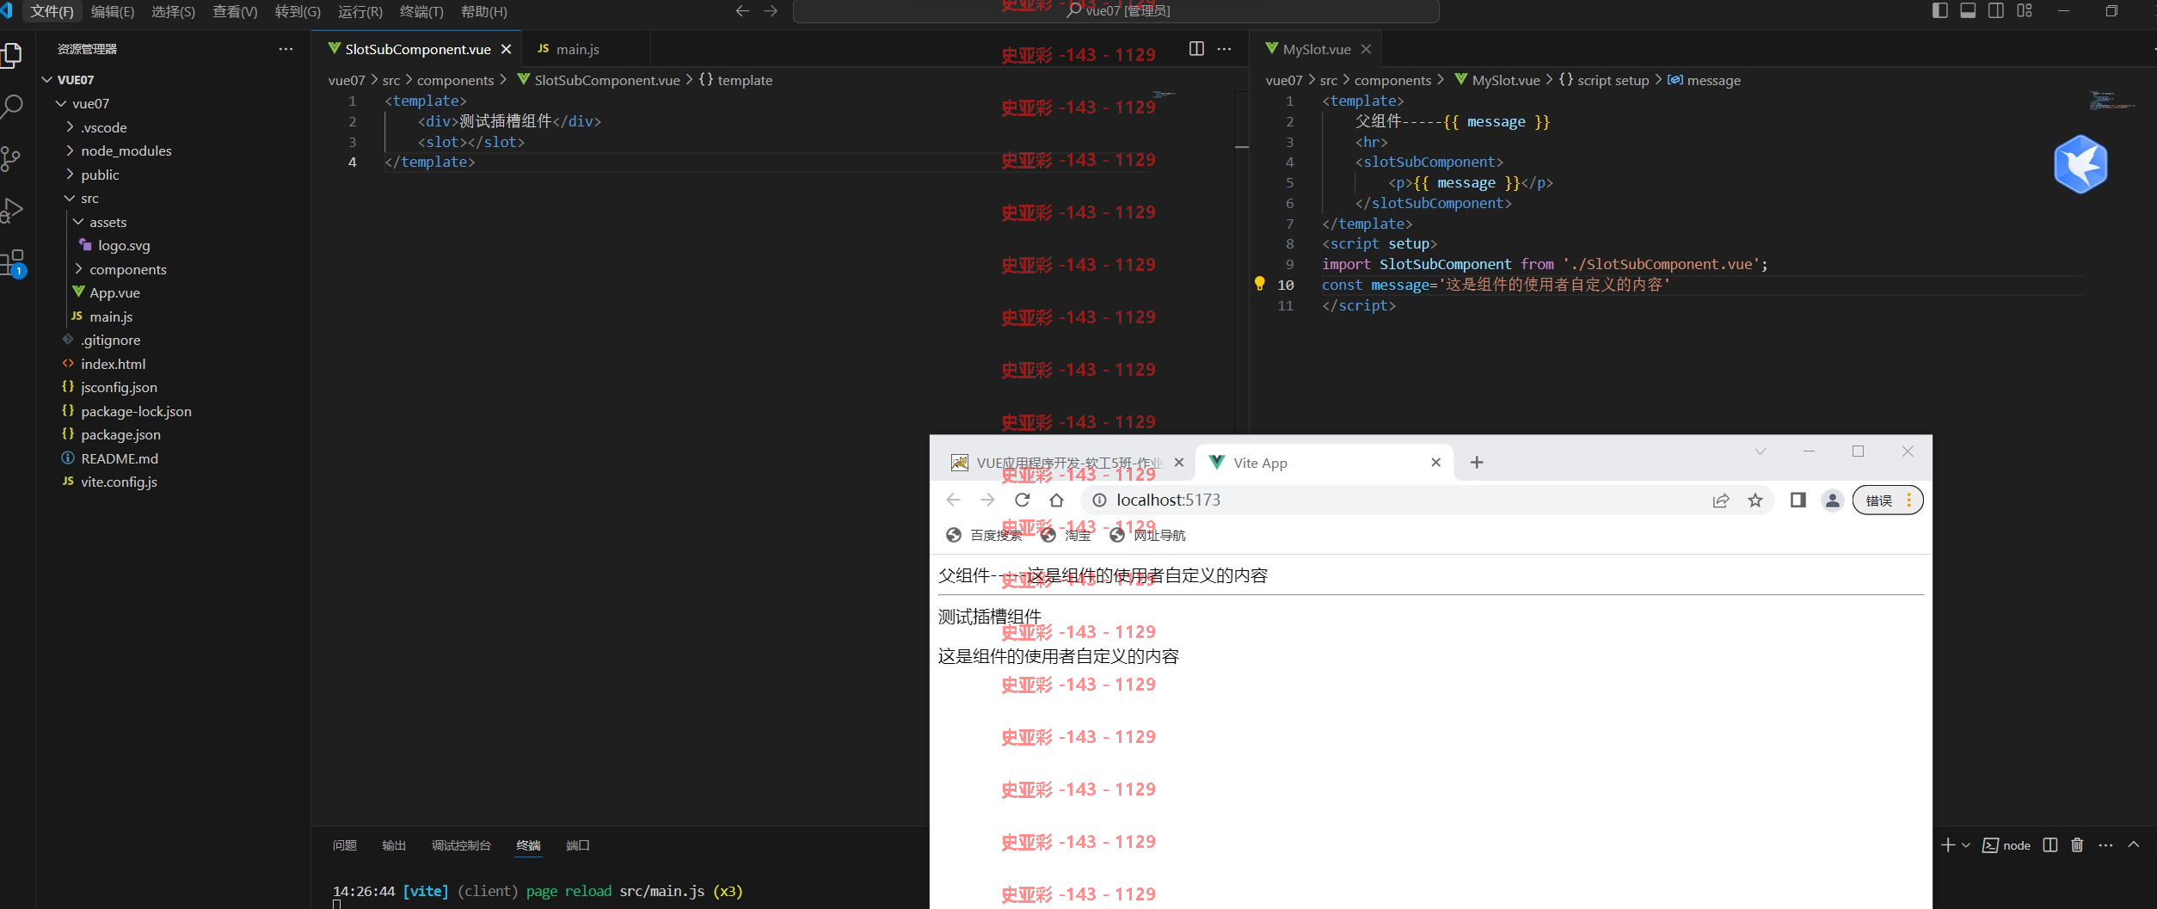Open the new terminal launch profile dropdown
2157x909 pixels.
click(1965, 845)
